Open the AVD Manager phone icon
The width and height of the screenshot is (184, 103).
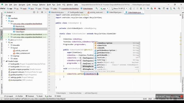click(171, 9)
